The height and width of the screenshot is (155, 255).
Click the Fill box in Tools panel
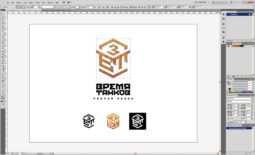tap(2, 97)
